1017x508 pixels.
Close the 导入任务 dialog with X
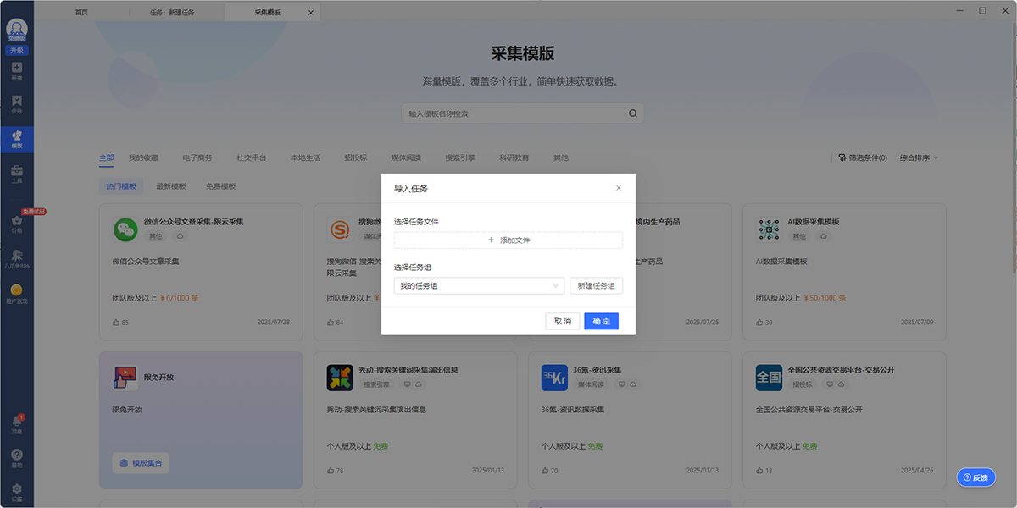coord(619,188)
